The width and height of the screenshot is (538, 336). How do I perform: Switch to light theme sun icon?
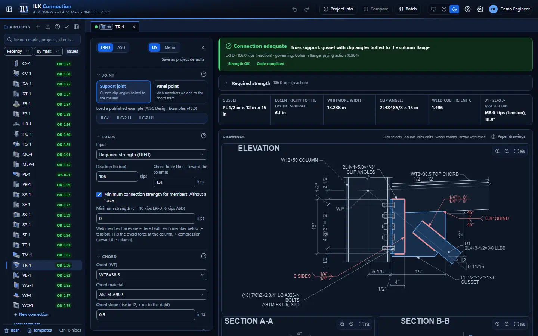click(x=444, y=9)
